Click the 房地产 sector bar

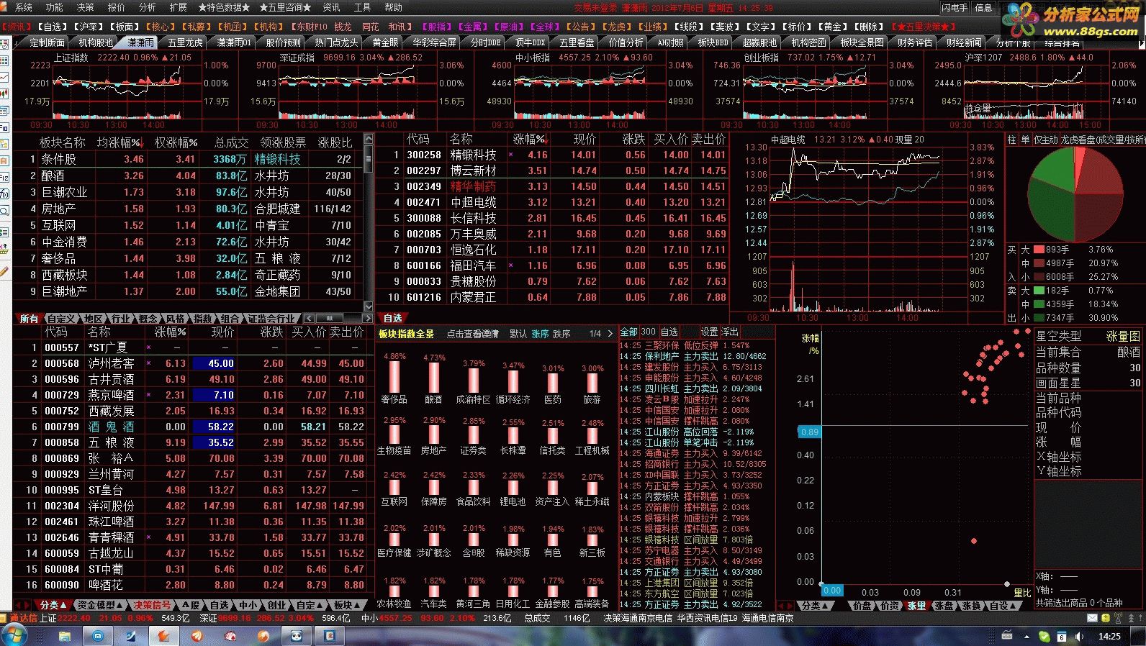434,435
